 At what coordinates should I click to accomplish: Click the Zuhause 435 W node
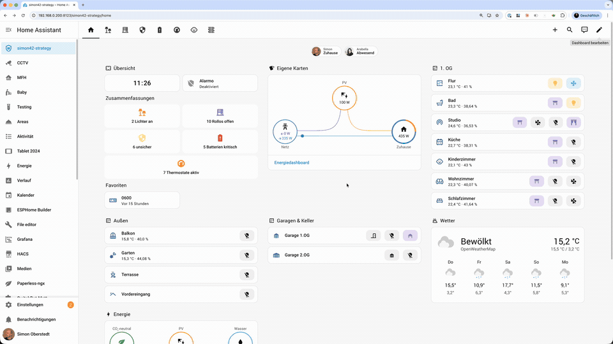[404, 131]
